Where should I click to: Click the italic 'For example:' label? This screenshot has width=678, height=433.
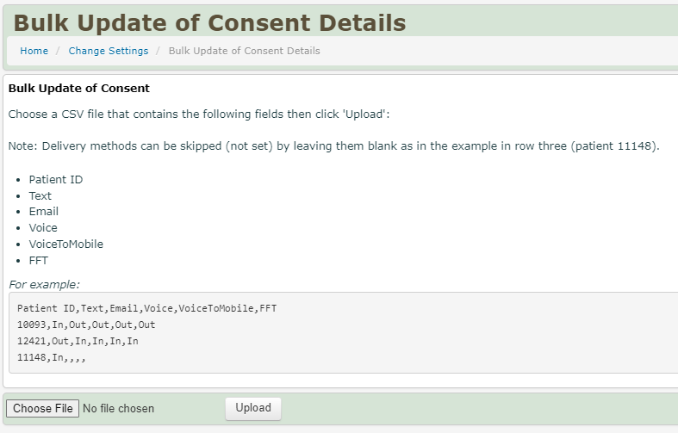[x=44, y=284]
